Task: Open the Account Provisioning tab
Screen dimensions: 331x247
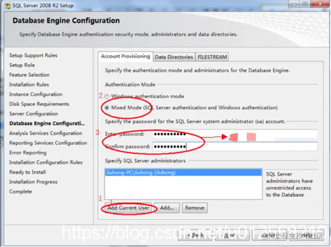Action: (x=125, y=56)
